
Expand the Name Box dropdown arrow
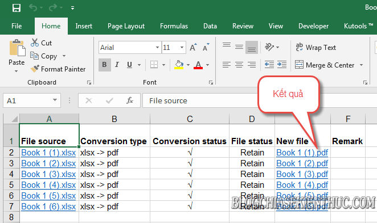(55, 100)
